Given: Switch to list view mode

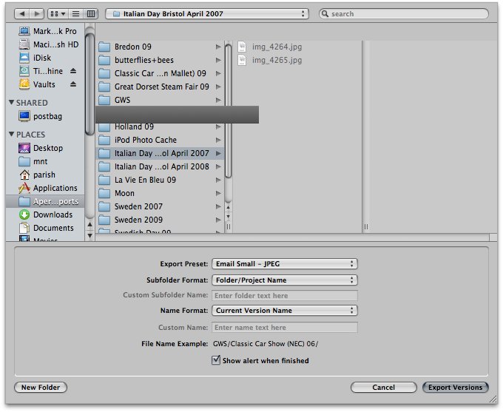Looking at the screenshot, I should point(76,14).
